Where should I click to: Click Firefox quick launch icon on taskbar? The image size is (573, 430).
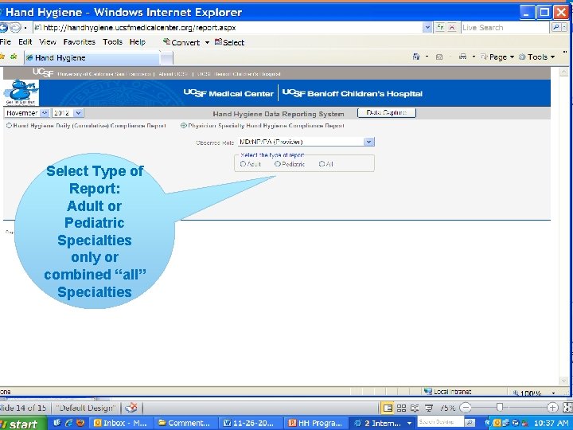coord(80,423)
